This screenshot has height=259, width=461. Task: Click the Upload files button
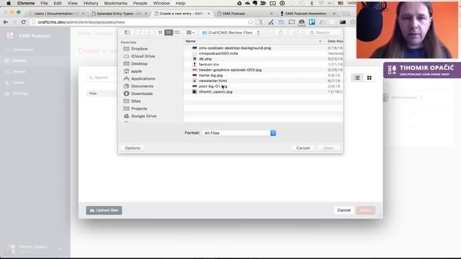[x=104, y=210]
